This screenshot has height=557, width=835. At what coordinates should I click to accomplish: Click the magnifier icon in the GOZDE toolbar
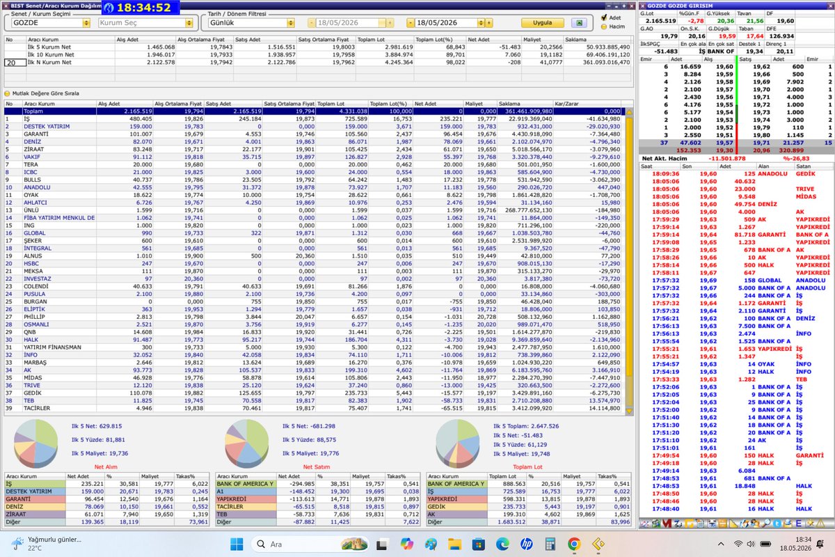tap(766, 524)
